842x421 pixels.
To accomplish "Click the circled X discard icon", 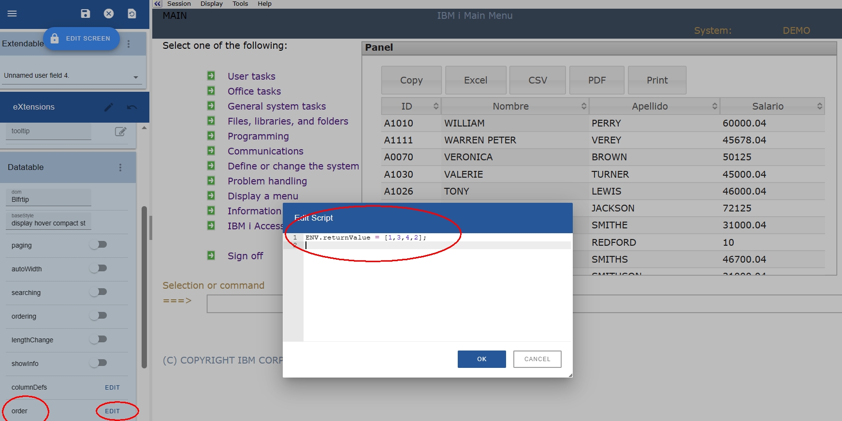I will (109, 14).
